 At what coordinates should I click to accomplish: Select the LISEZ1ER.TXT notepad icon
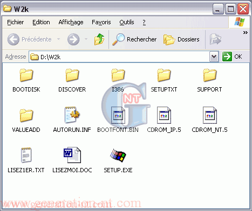(26, 155)
